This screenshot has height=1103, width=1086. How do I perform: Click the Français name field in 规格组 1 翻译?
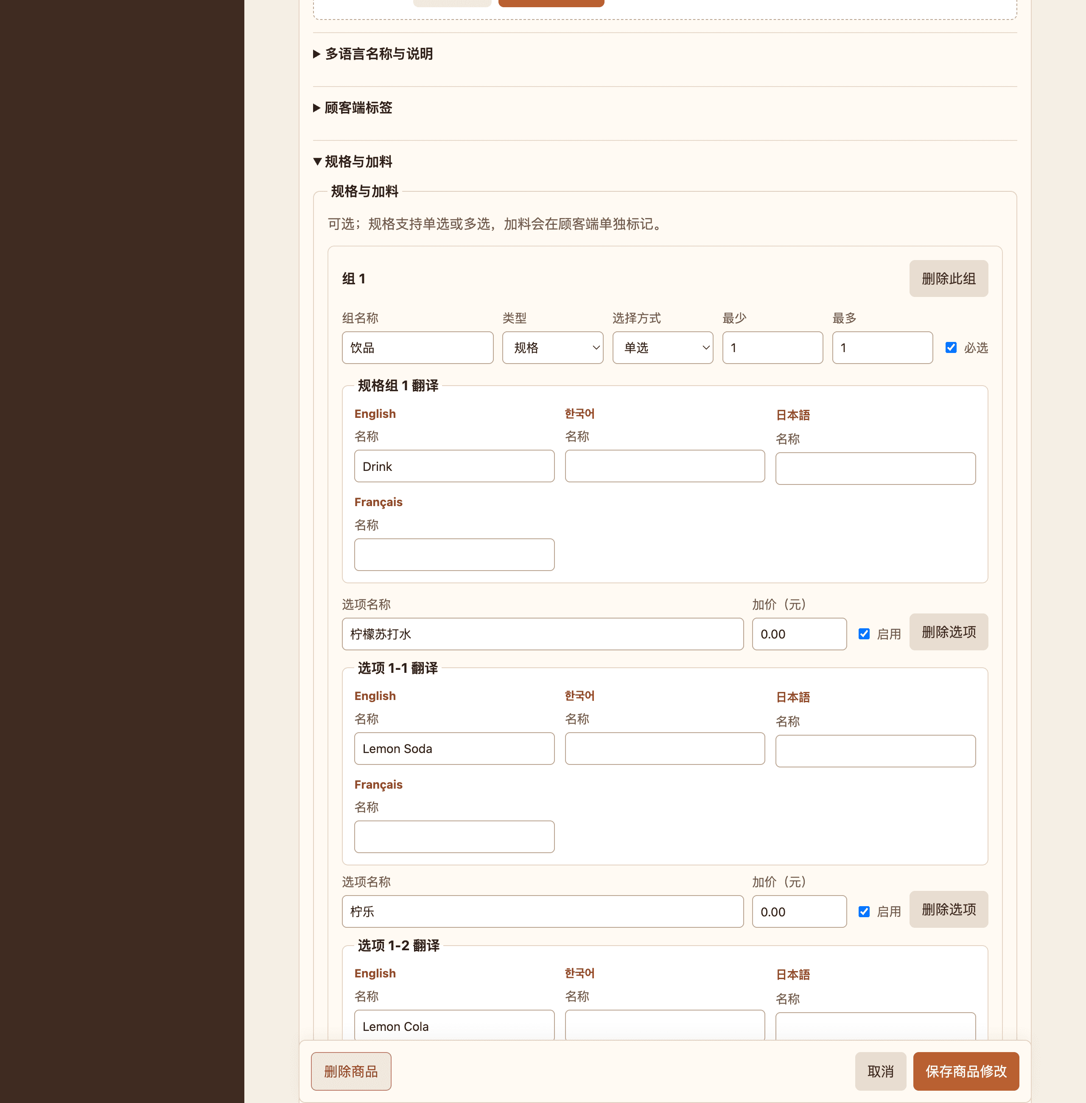click(454, 554)
